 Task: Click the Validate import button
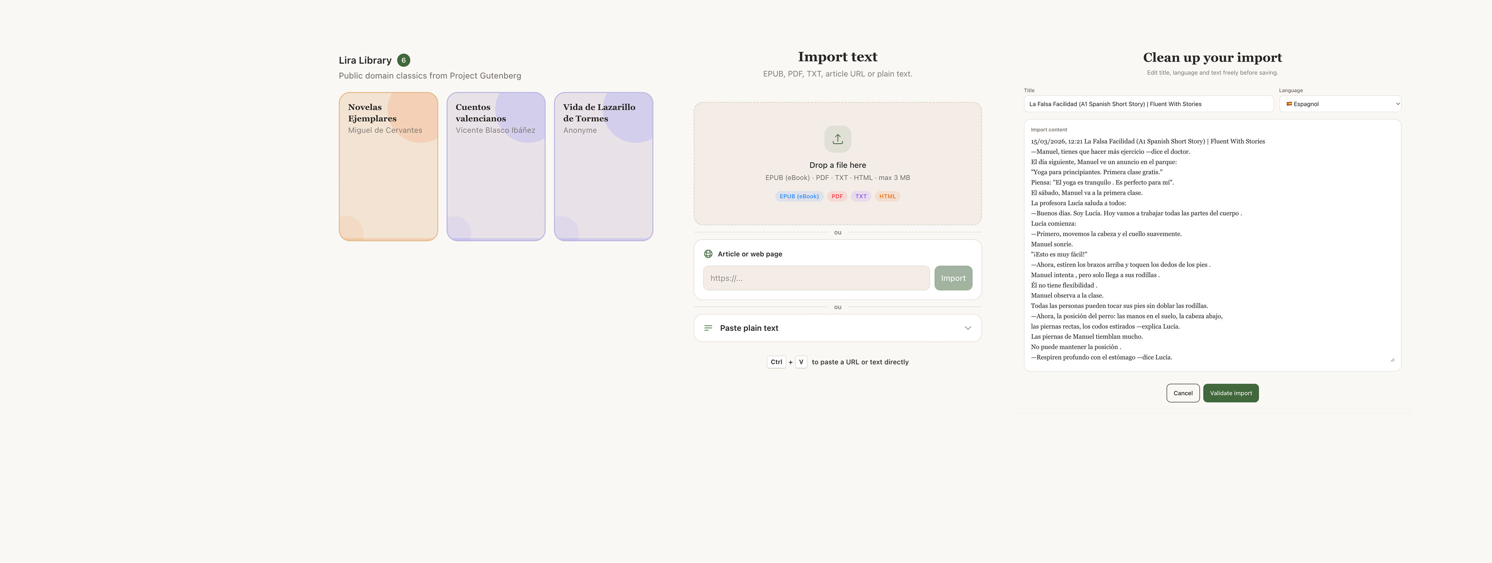(x=1231, y=393)
